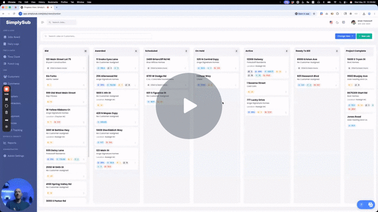Open the 123 Main Street Lot 75 card
This screenshot has height=212, width=378.
[65, 64]
